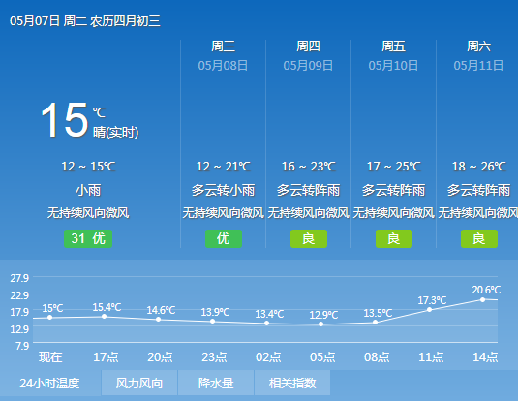Click the date 05月10日

coord(394,66)
